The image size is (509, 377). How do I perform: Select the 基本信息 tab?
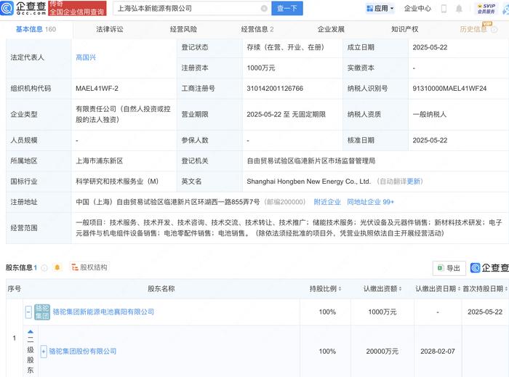click(36, 29)
